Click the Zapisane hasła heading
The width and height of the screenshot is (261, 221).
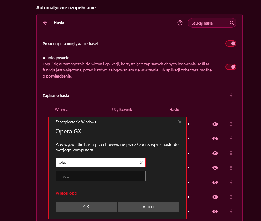(56, 96)
